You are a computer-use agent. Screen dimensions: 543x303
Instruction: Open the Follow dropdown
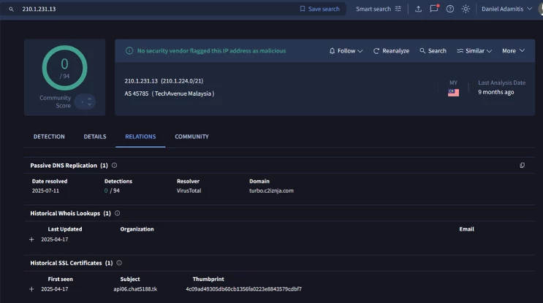346,51
